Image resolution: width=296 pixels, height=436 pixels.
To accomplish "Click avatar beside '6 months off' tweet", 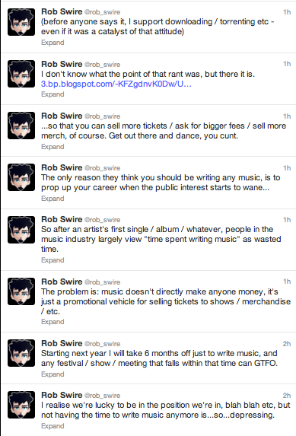I will [21, 353].
